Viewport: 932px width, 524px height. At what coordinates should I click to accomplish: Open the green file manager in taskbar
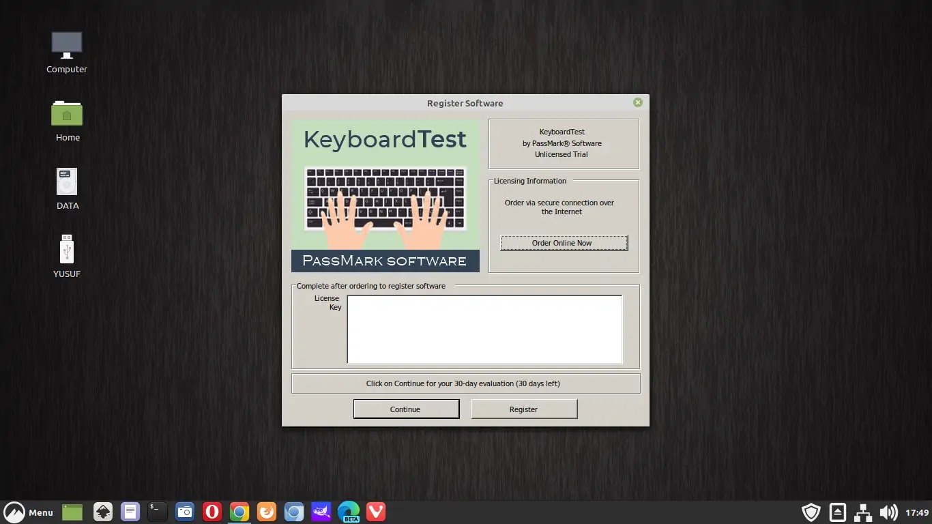tap(72, 512)
